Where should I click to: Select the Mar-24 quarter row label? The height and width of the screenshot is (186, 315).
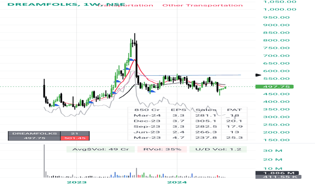click(147, 115)
